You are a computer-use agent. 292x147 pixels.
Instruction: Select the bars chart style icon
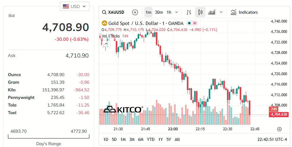[x=189, y=12]
